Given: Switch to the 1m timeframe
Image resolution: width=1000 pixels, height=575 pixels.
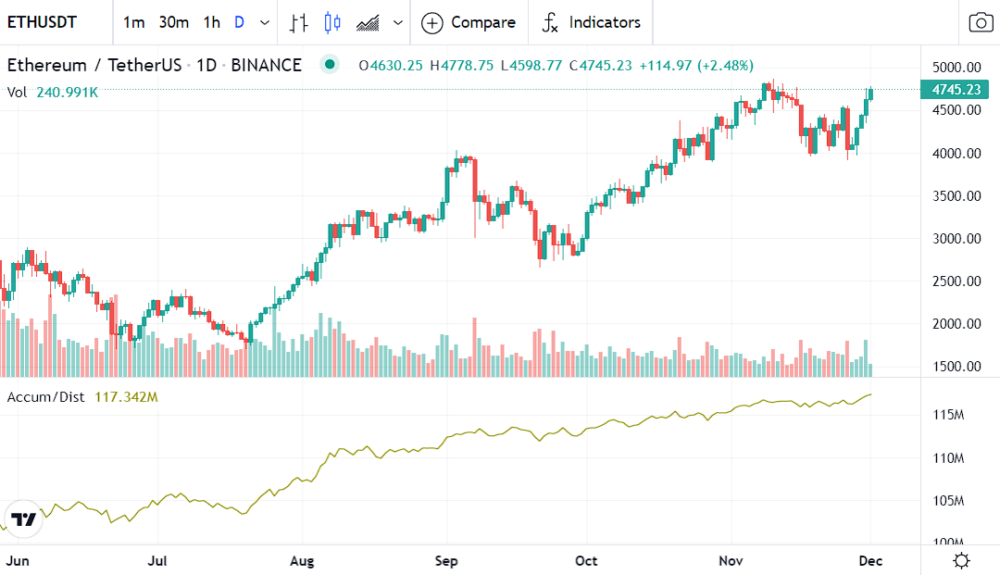Looking at the screenshot, I should pyautogui.click(x=133, y=22).
